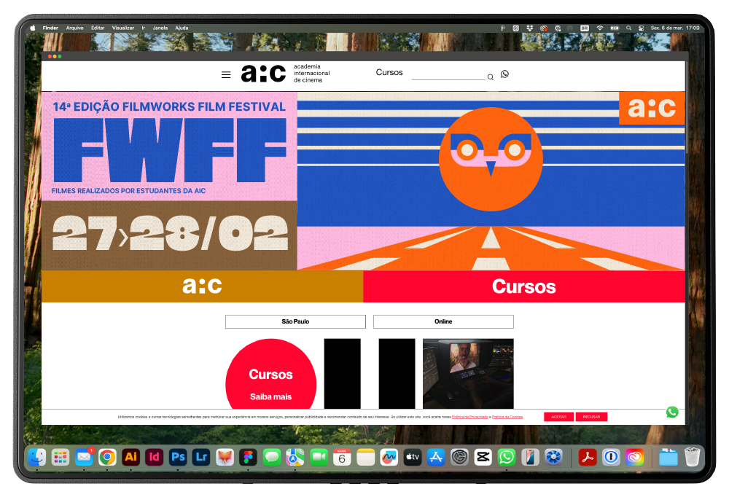Open the Política de Privacidade link

point(470,417)
